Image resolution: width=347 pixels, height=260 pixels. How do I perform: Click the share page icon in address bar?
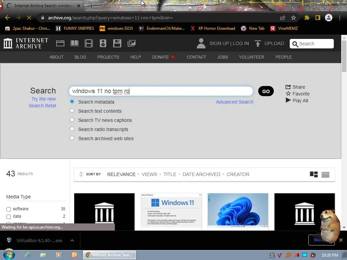(x=283, y=18)
